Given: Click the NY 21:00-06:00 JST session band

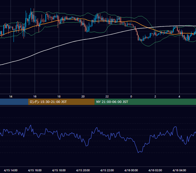Looking at the screenshot, I should (145, 102).
